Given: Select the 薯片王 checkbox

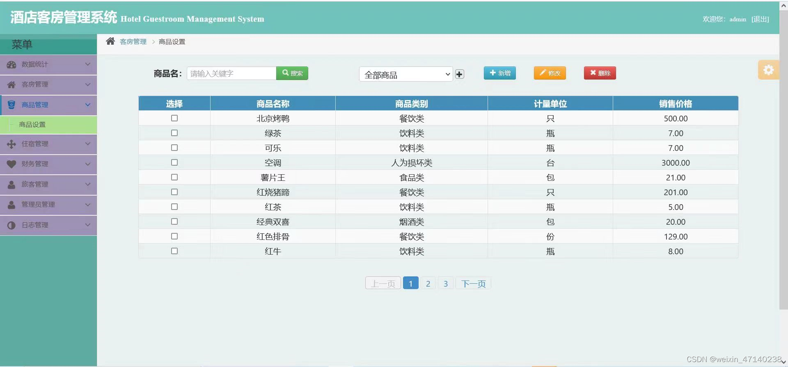Looking at the screenshot, I should (x=174, y=177).
